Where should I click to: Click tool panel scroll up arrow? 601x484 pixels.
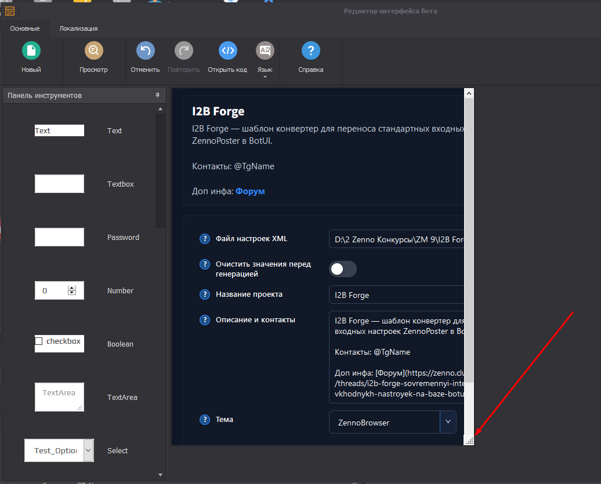point(161,109)
